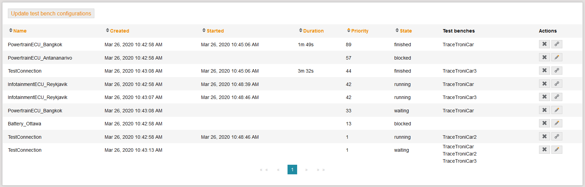The height and width of the screenshot is (187, 585).
Task: Open link icon for finished PowerTrainECU_Bangkok
Action: click(x=557, y=44)
